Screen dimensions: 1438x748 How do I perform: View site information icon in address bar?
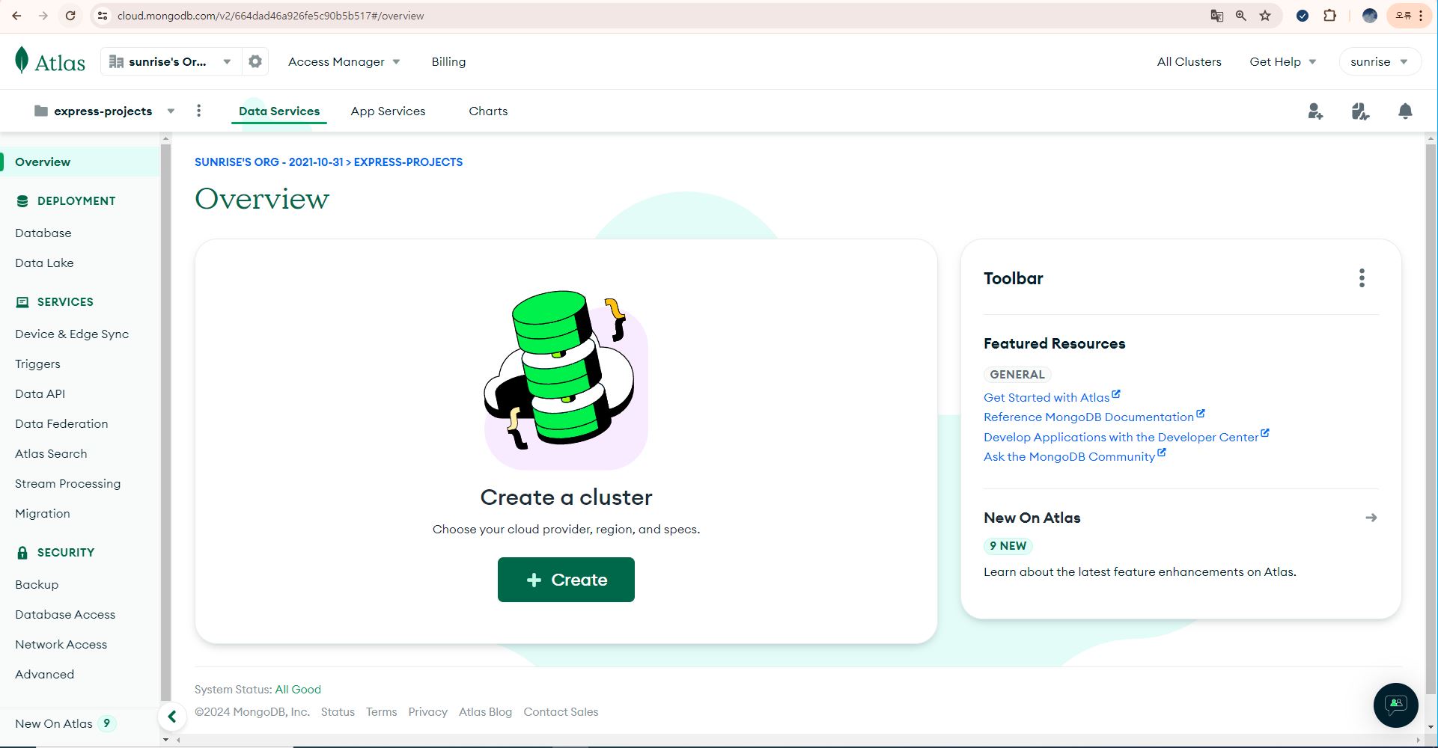point(103,15)
